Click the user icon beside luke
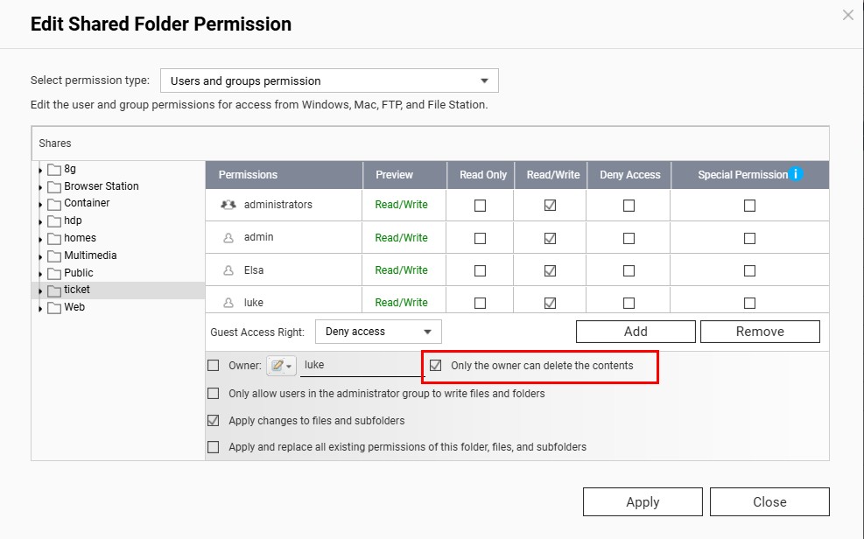Screen dimensions: 864x539 point(226,302)
